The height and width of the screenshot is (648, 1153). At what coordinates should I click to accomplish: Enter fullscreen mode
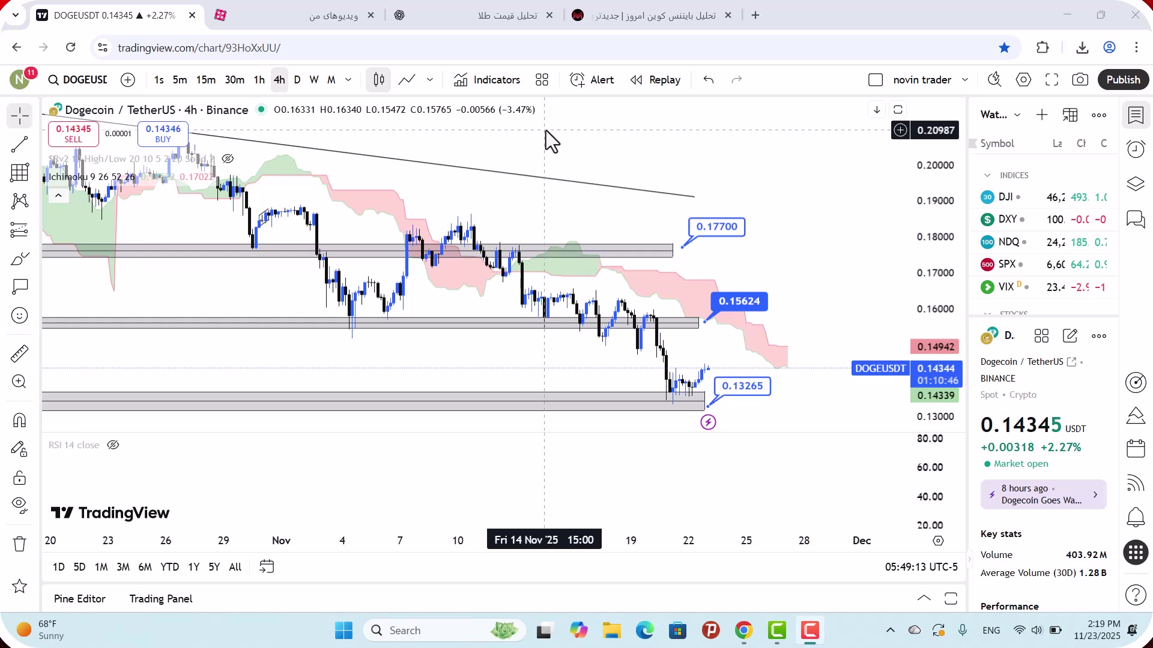tap(1052, 80)
